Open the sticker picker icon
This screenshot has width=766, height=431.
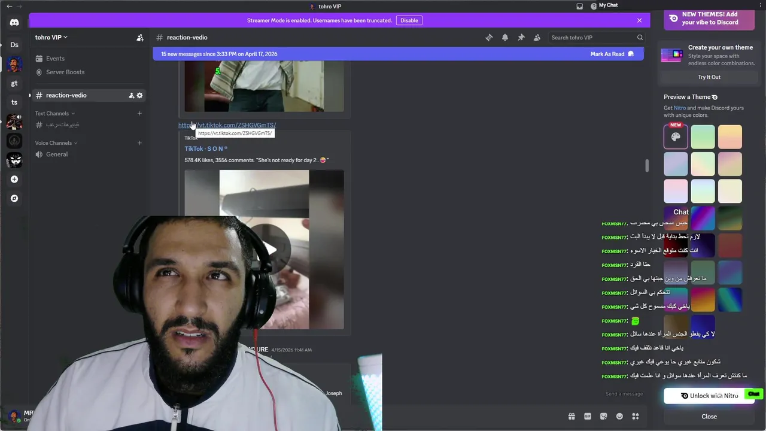coord(604,416)
